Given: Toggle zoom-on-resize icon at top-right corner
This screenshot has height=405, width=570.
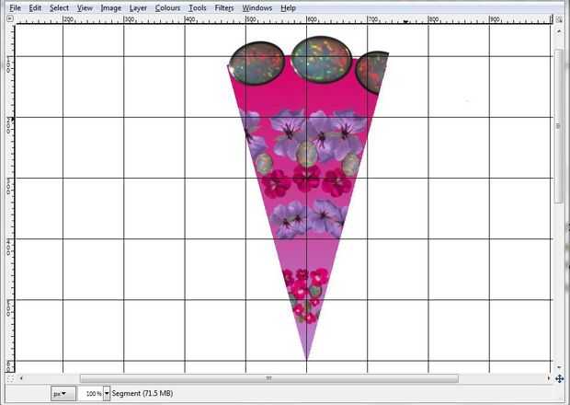Looking at the screenshot, I should click(x=559, y=19).
